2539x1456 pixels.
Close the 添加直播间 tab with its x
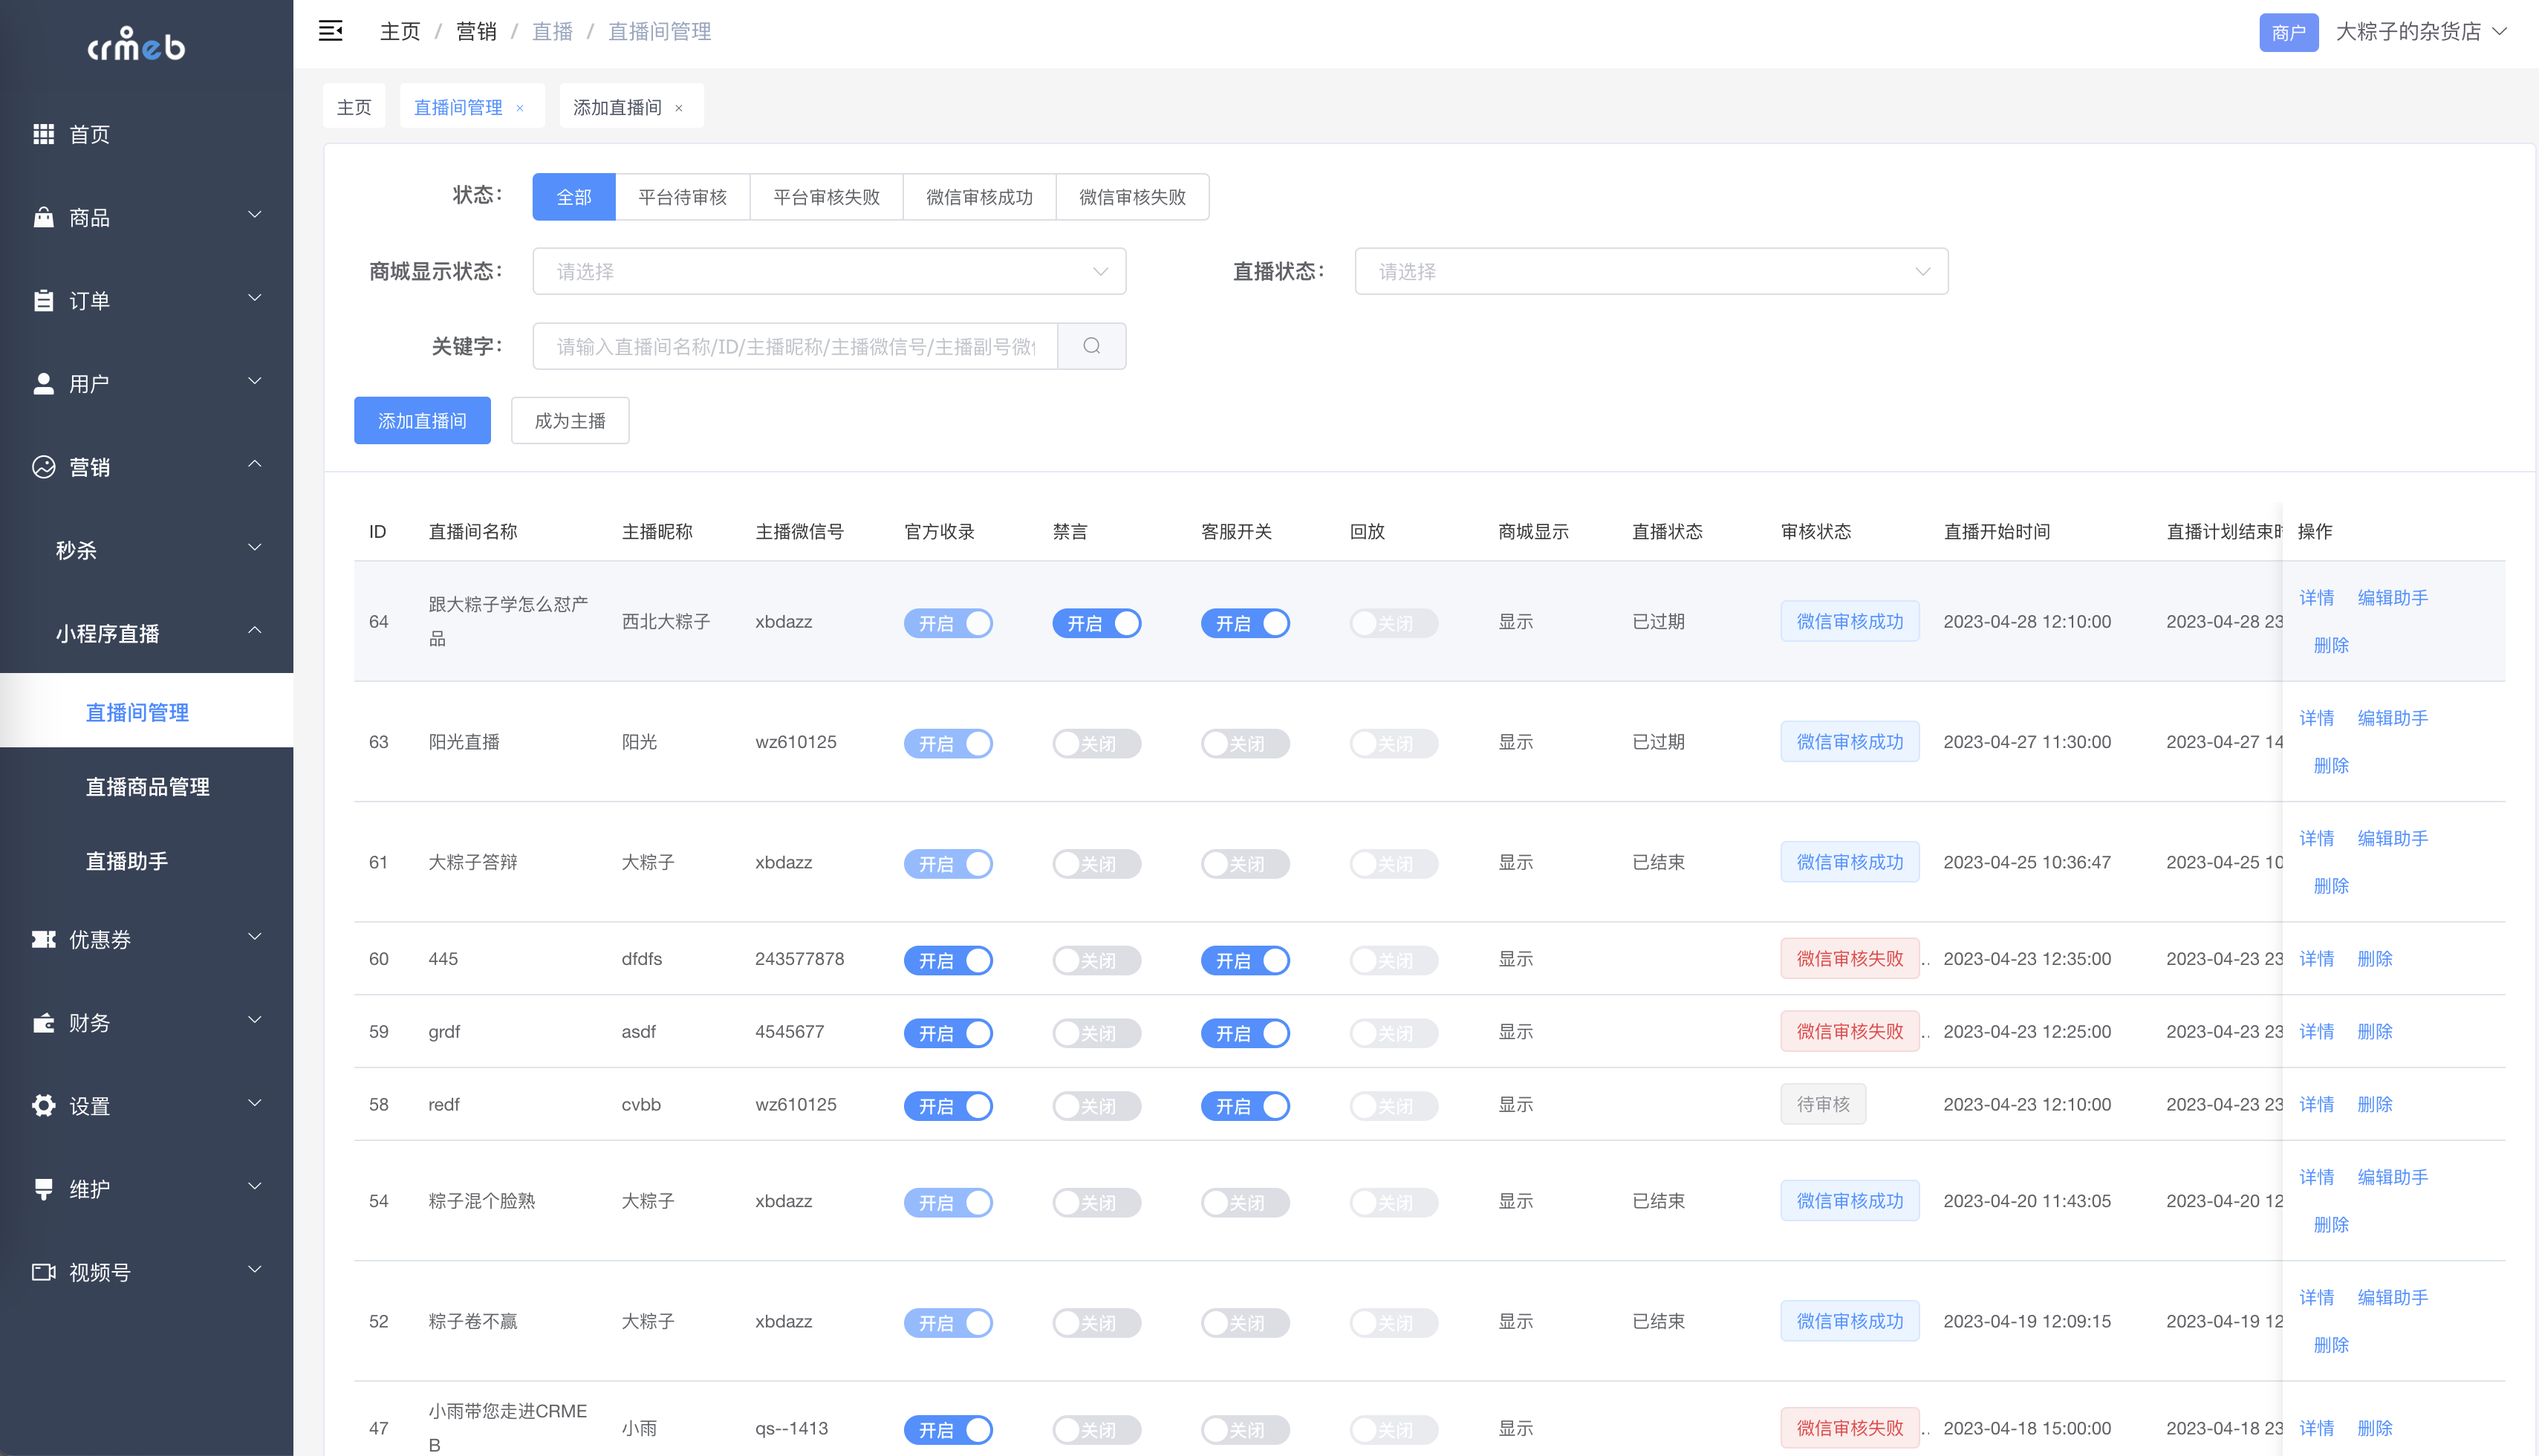coord(679,108)
